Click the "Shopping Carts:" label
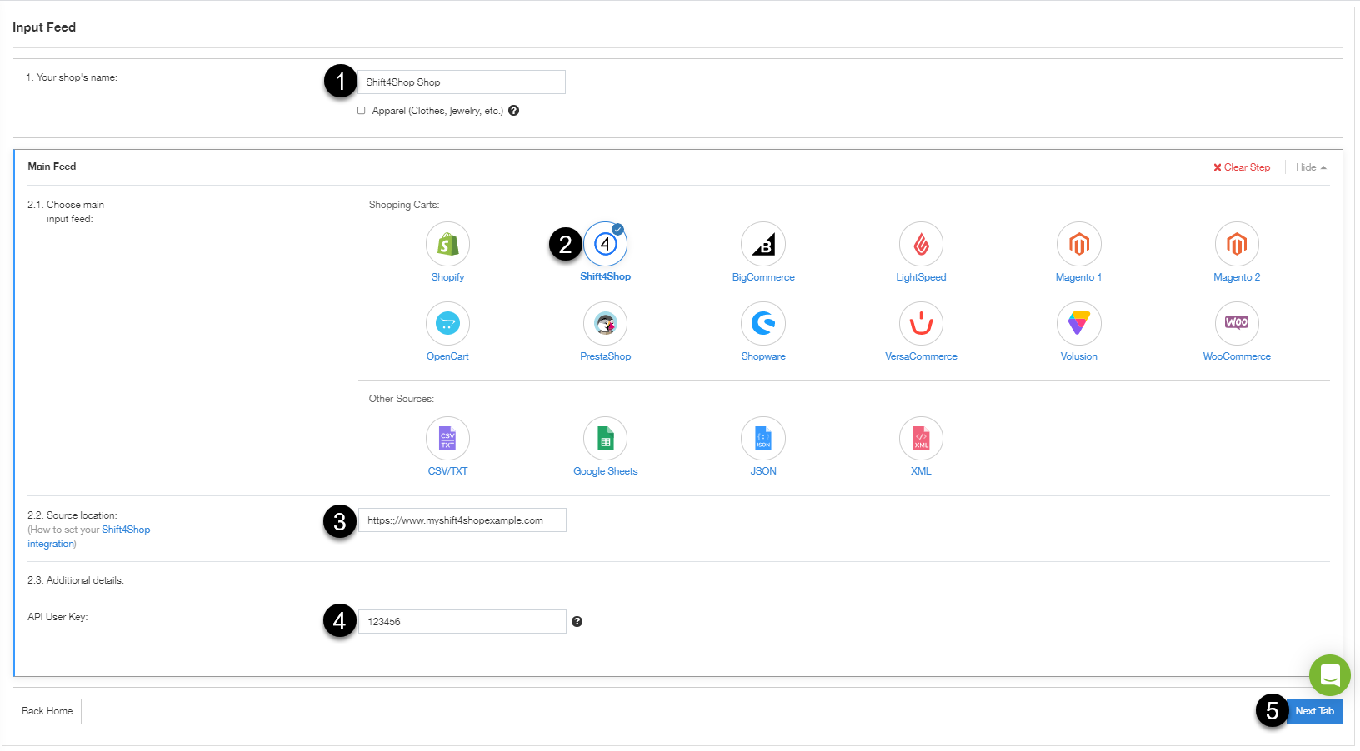 pos(404,205)
